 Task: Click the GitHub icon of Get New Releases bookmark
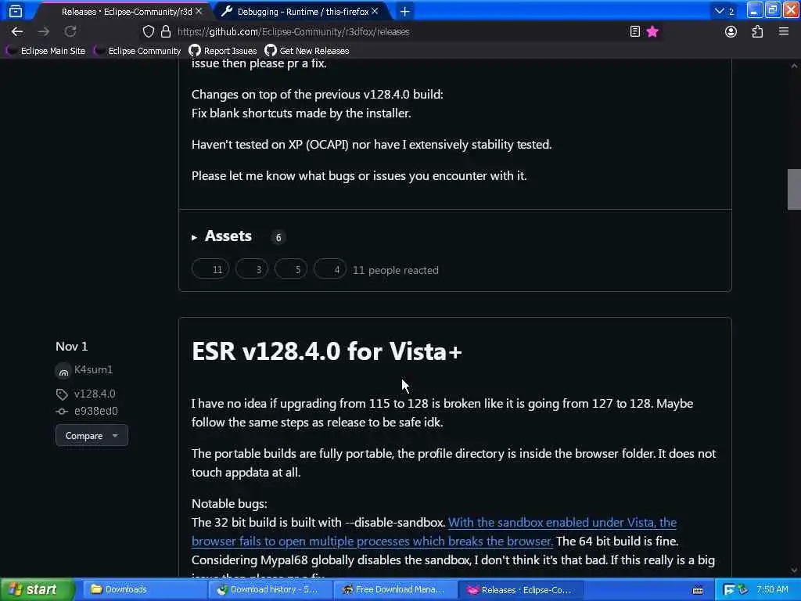(271, 50)
